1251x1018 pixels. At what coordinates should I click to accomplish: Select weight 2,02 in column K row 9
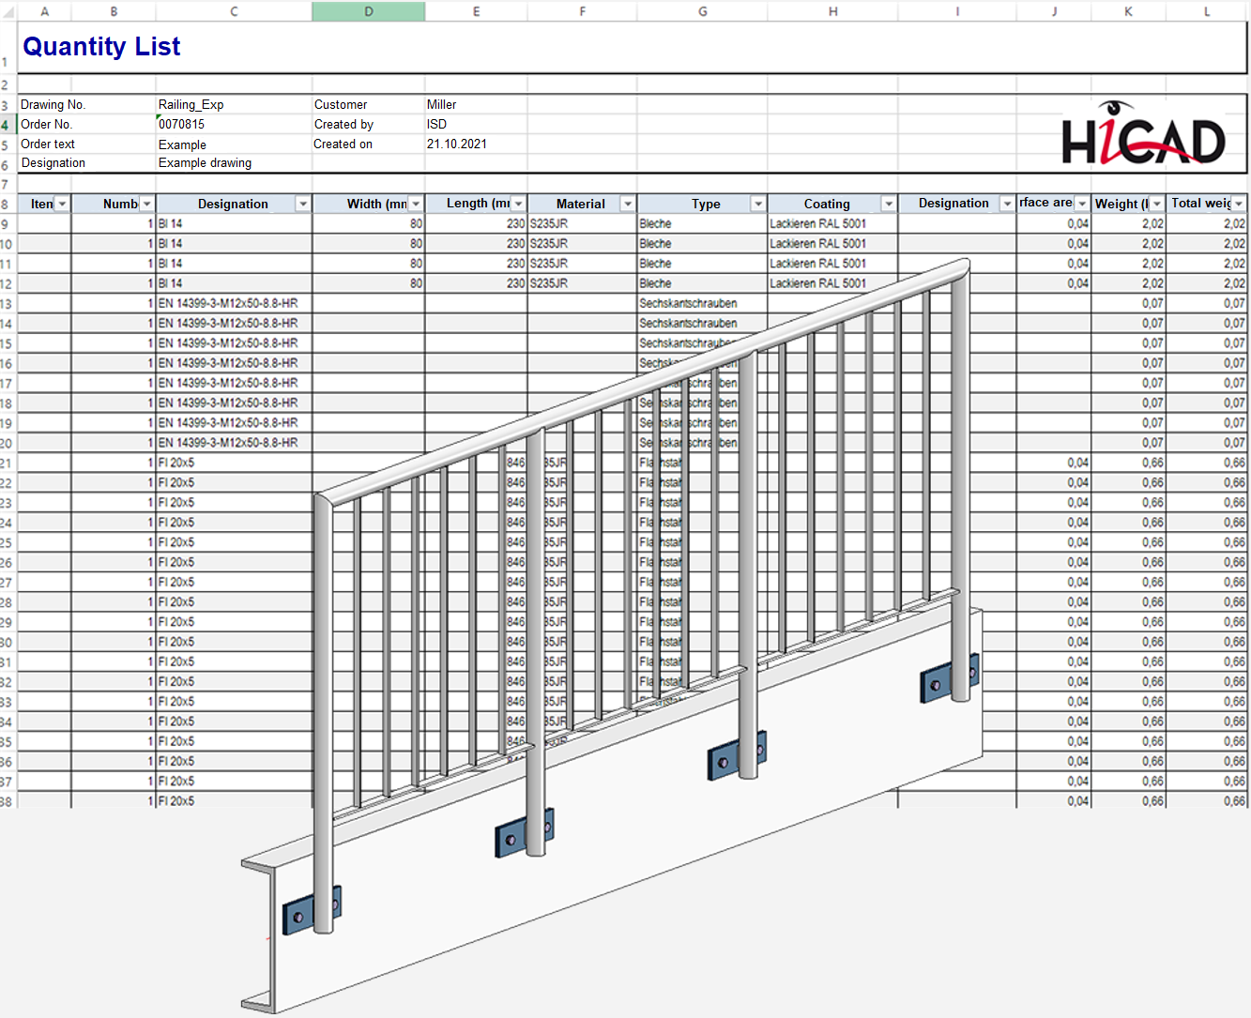click(x=1129, y=223)
